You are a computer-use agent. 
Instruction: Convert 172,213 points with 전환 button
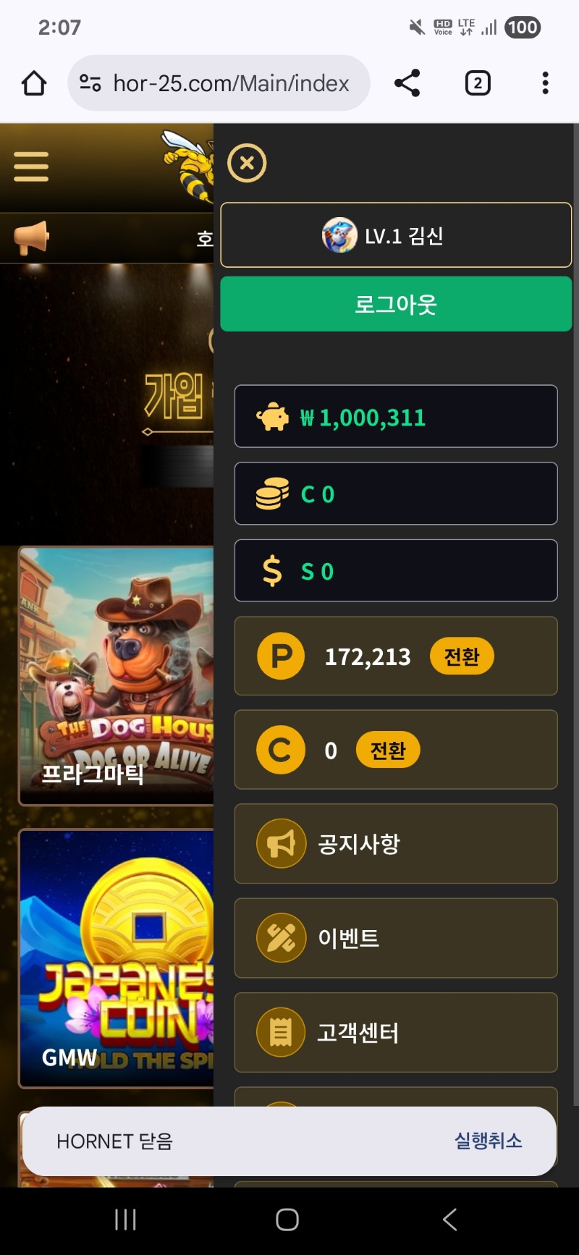(x=462, y=656)
